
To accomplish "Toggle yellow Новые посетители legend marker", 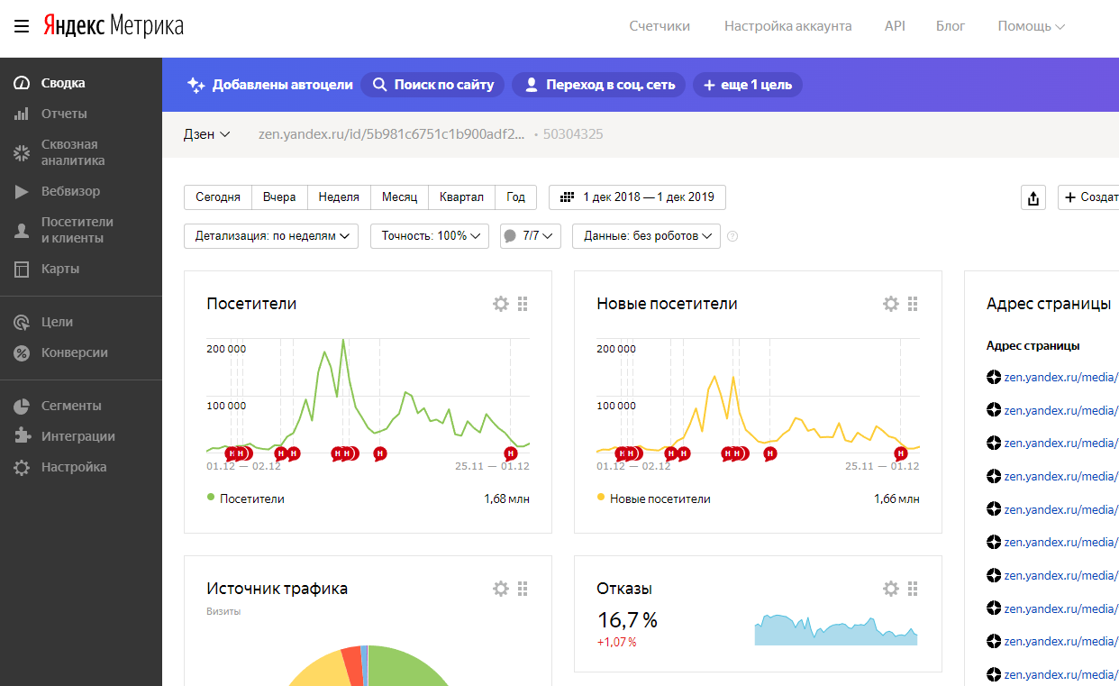I will point(601,497).
